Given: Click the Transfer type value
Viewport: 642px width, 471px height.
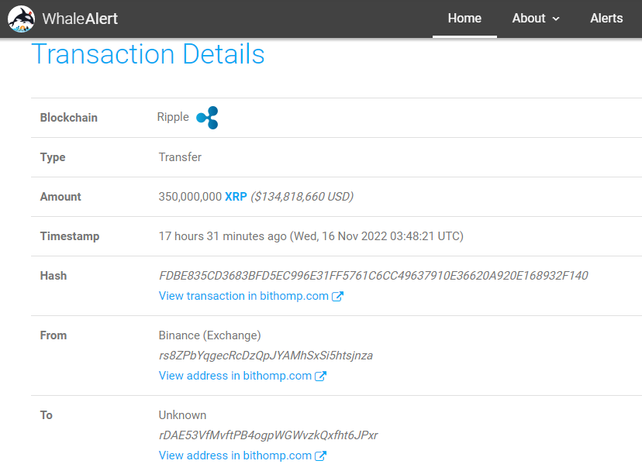Looking at the screenshot, I should 180,157.
